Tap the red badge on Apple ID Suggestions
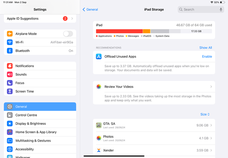Image resolution: width=228 pixels, height=158 pixels. tap(65, 19)
